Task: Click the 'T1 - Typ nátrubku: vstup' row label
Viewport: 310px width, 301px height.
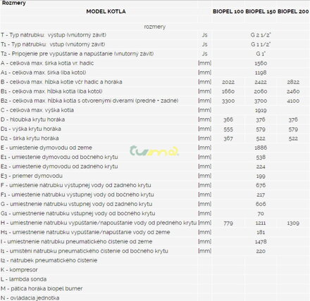Action: point(53,44)
